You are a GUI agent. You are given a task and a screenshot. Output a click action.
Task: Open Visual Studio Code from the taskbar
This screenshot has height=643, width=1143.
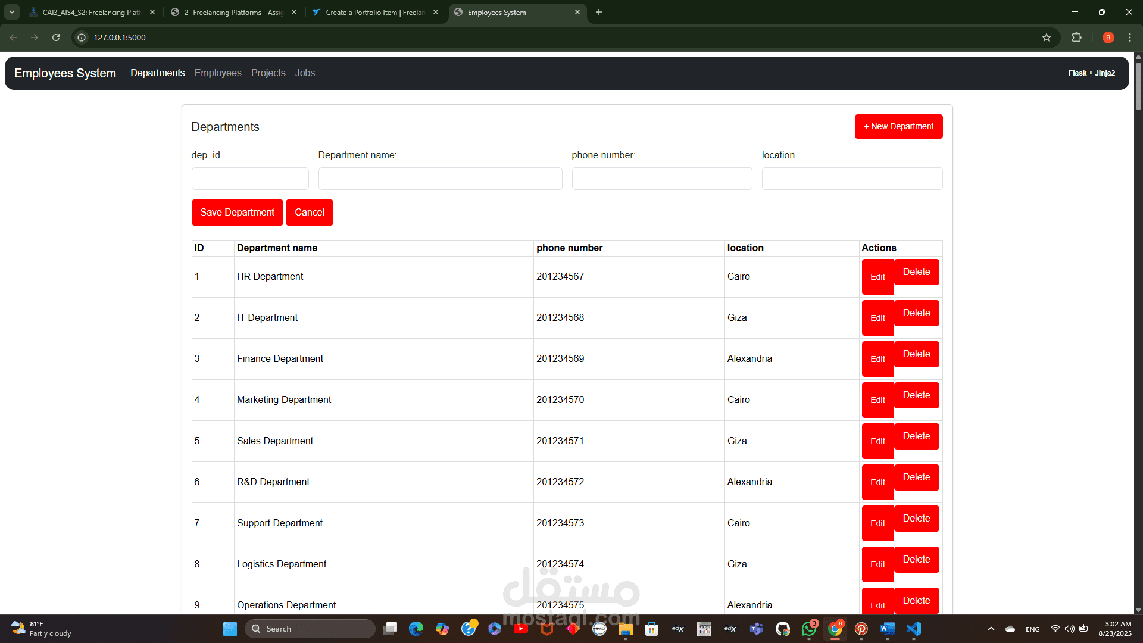[x=914, y=629]
